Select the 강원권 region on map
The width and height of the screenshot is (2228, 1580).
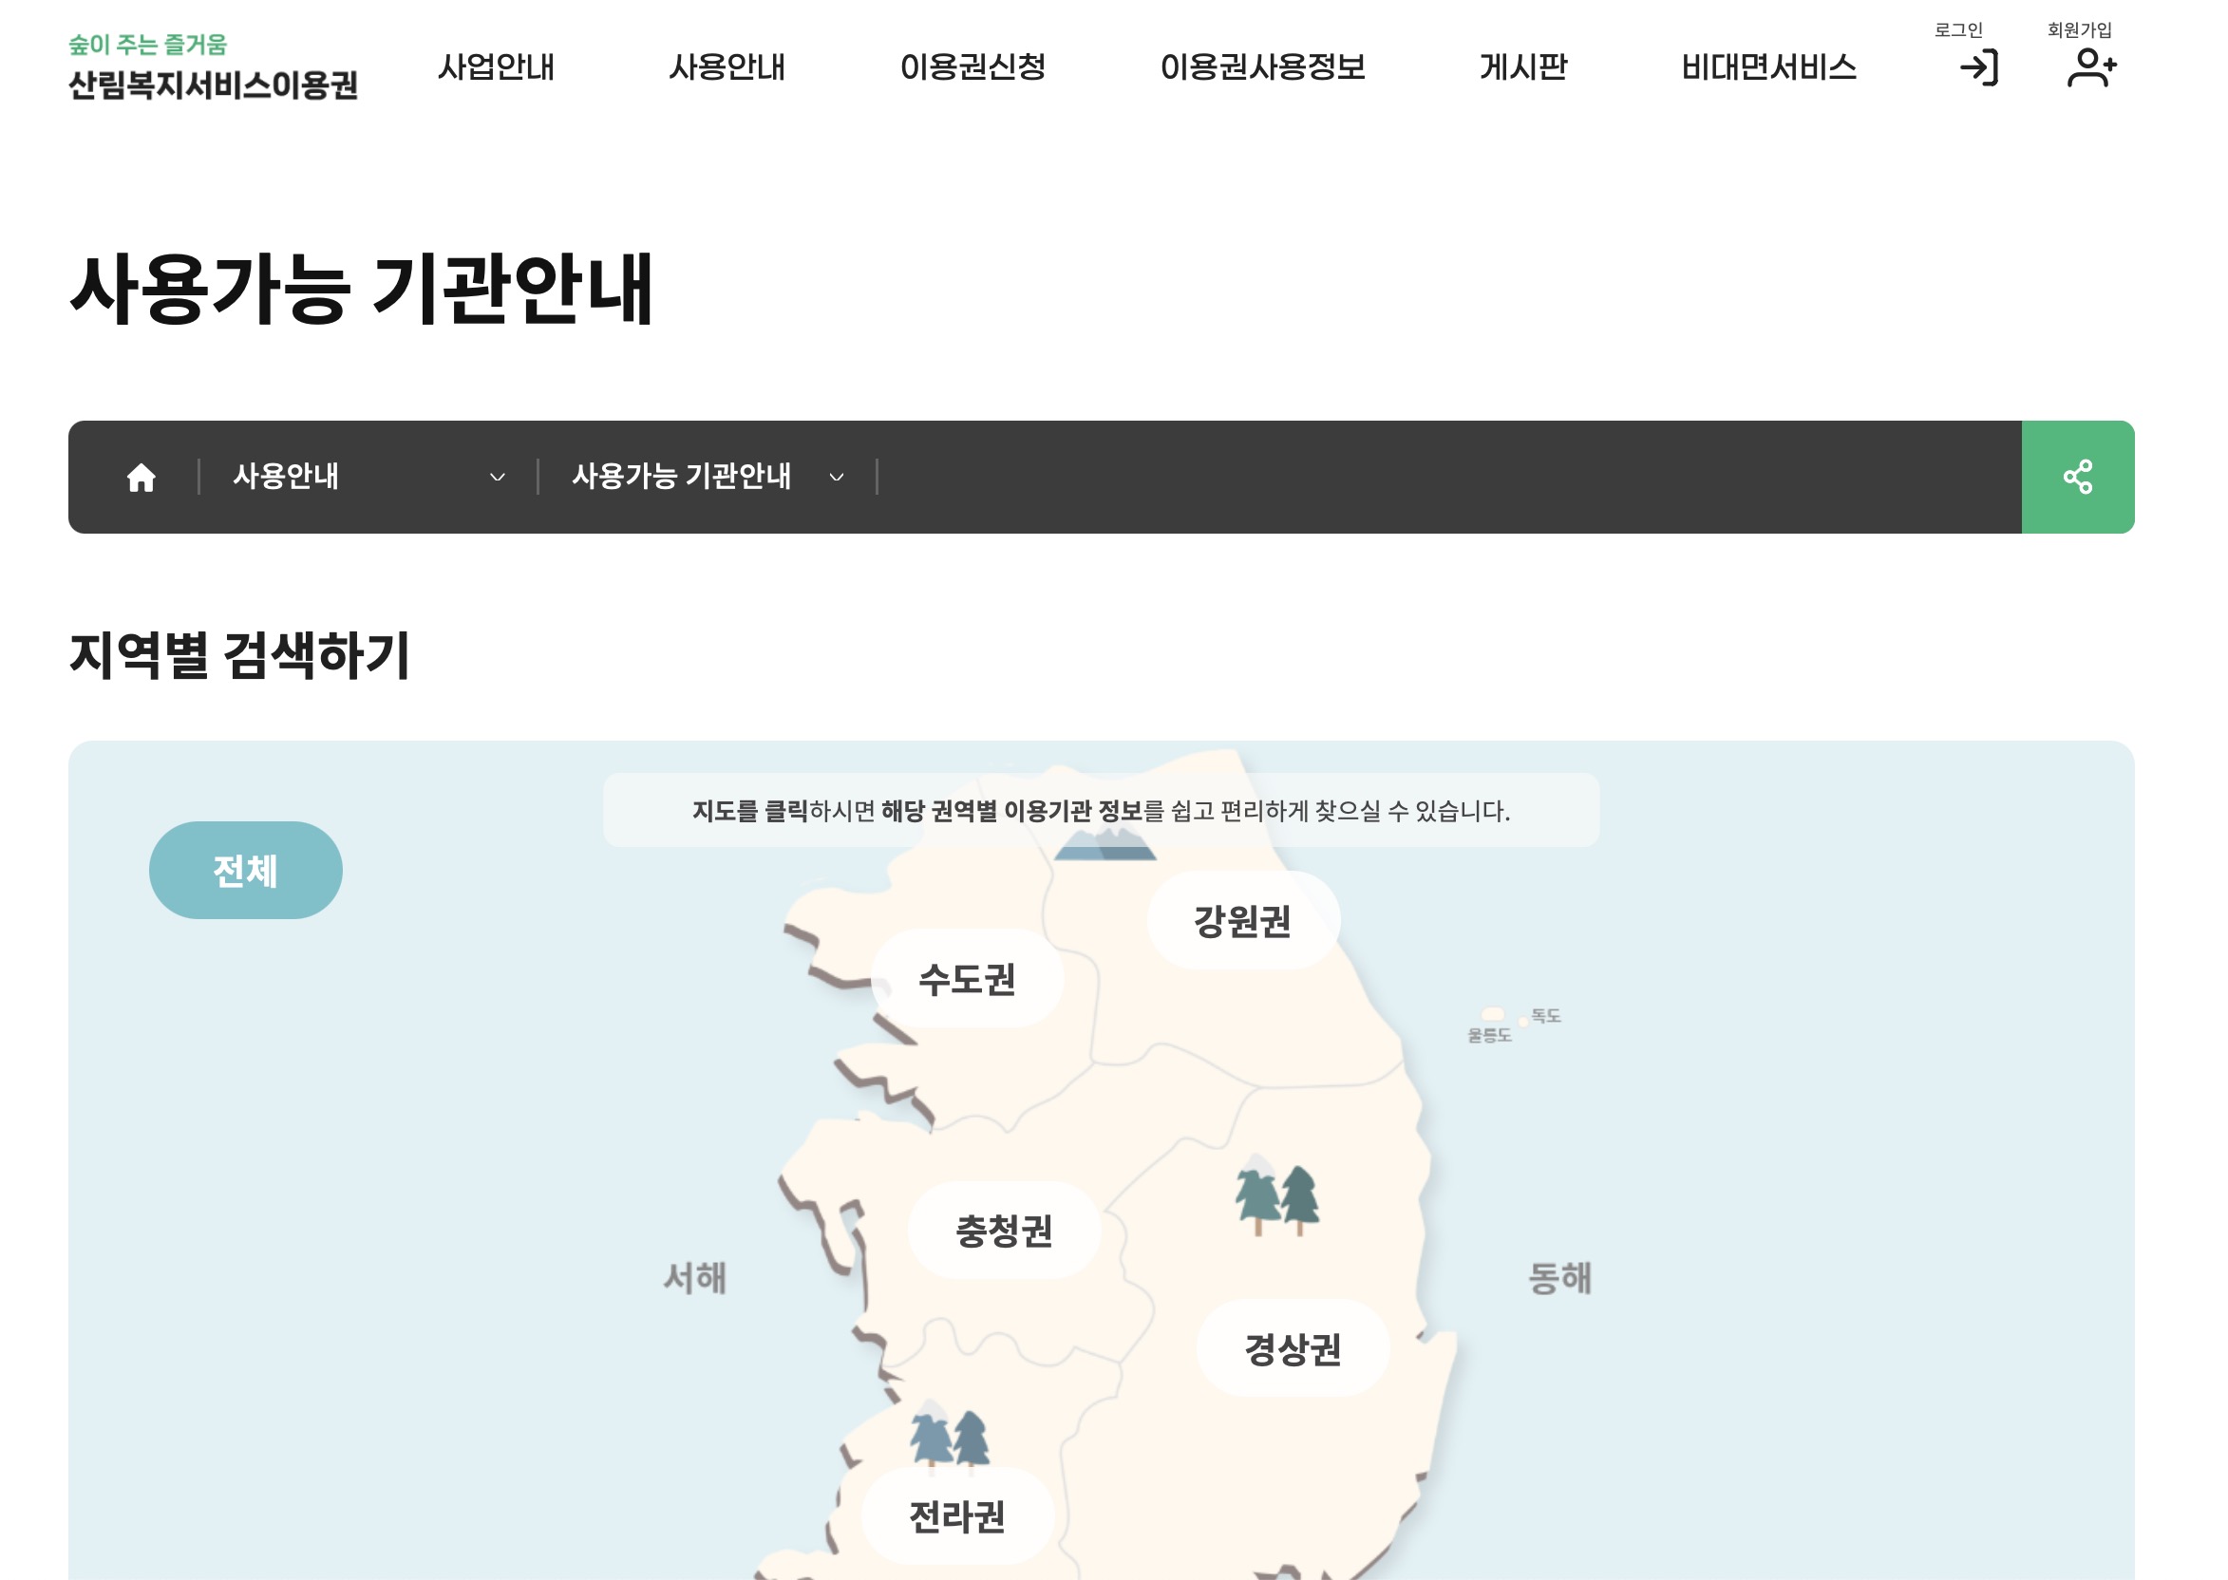[1242, 921]
